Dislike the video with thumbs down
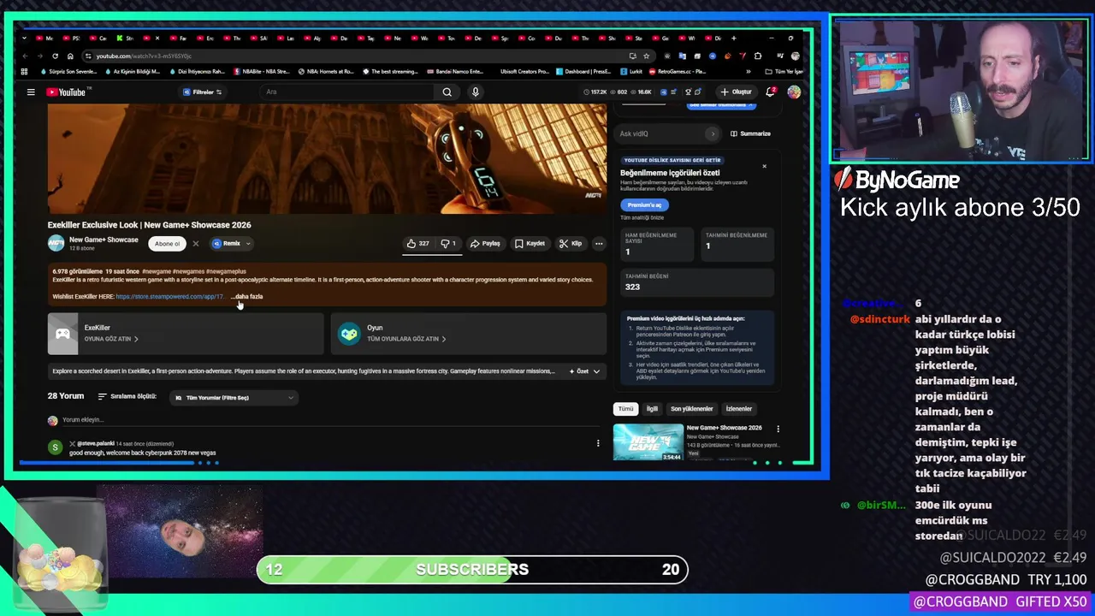The height and width of the screenshot is (616, 1095). pyautogui.click(x=448, y=243)
